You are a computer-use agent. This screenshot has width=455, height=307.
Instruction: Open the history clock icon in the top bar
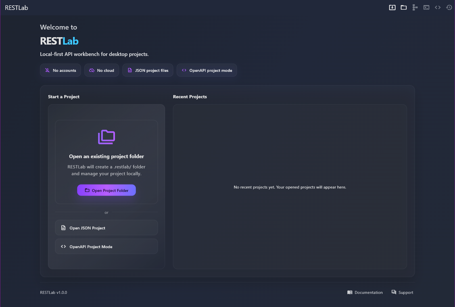(449, 7)
